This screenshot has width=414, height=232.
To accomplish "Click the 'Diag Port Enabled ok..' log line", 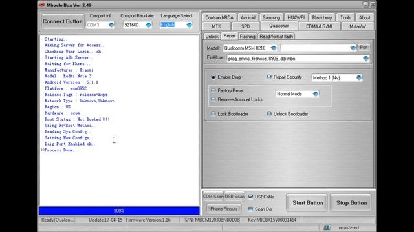I will (70, 144).
